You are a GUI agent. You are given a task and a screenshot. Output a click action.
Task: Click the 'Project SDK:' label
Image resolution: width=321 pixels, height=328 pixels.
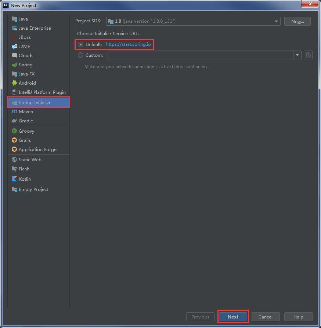(x=88, y=21)
